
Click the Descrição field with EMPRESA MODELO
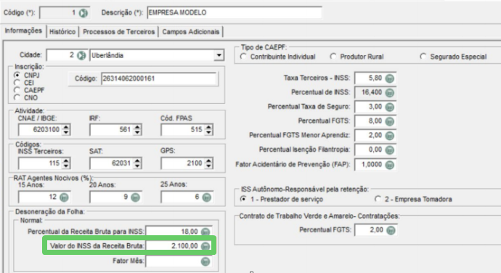point(235,13)
